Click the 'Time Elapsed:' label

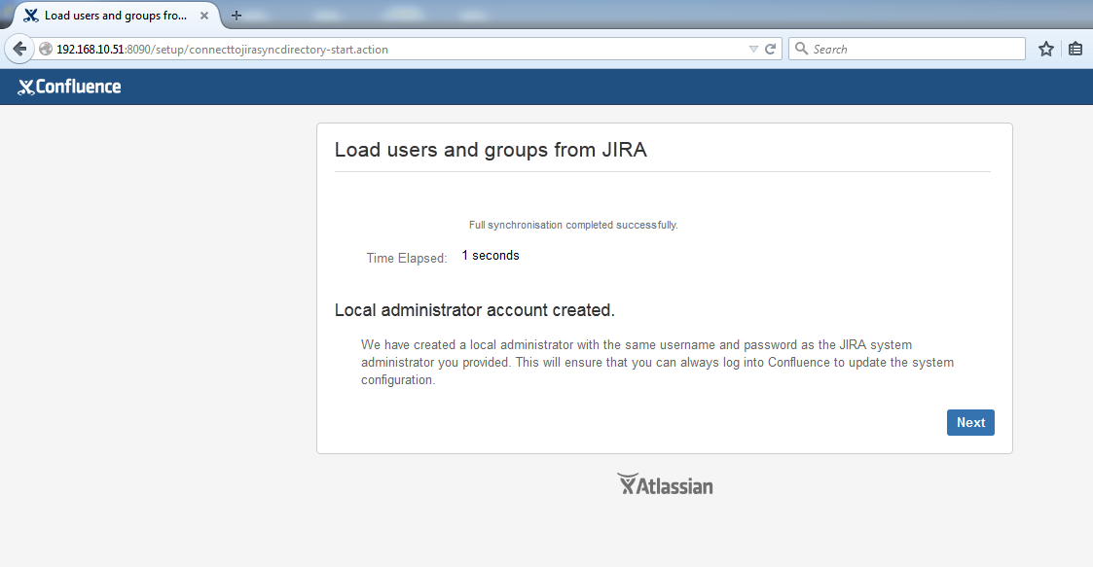tap(407, 259)
